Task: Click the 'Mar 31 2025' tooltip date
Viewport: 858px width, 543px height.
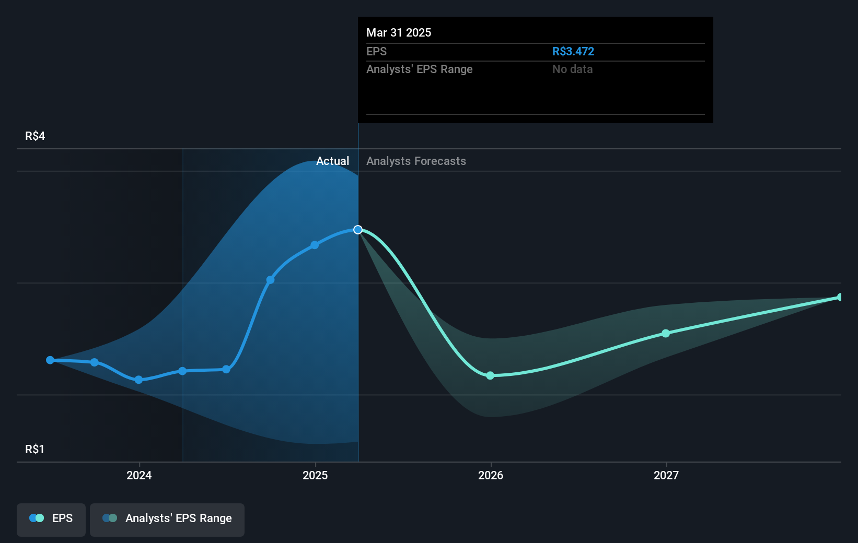Action: 399,33
